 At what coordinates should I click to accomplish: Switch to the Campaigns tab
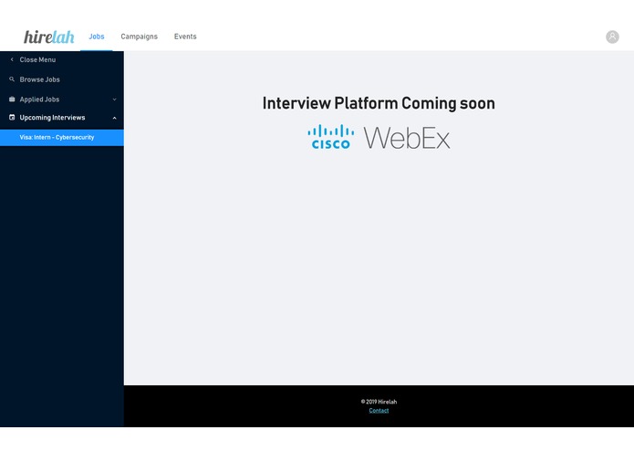tap(139, 37)
